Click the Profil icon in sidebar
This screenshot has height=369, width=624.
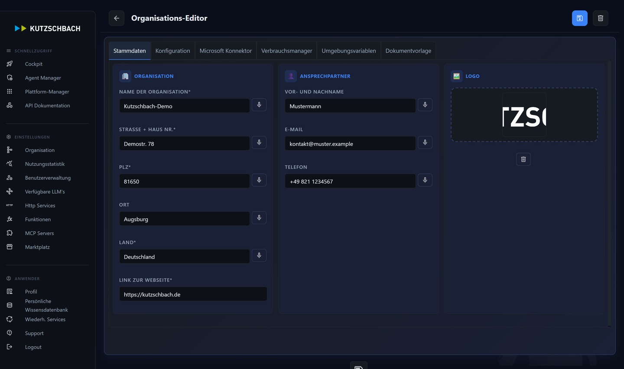click(10, 291)
